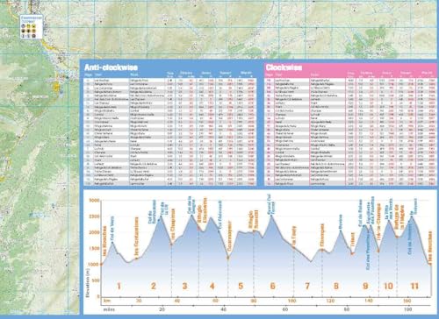
Task: Click the 2000 elevation axis label
Action: tap(94, 232)
